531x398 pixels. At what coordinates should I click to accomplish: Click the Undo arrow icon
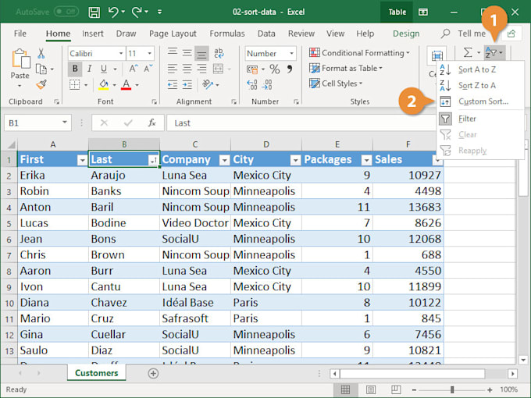click(113, 12)
